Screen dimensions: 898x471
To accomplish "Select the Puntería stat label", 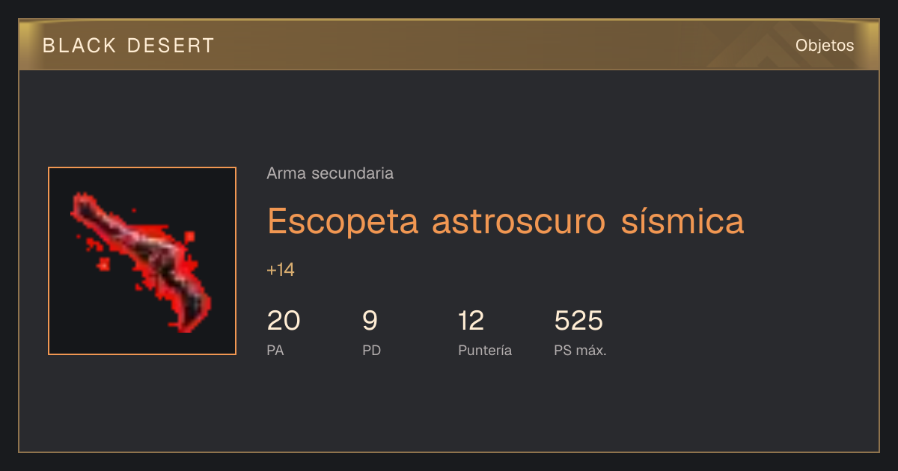I will click(x=485, y=351).
